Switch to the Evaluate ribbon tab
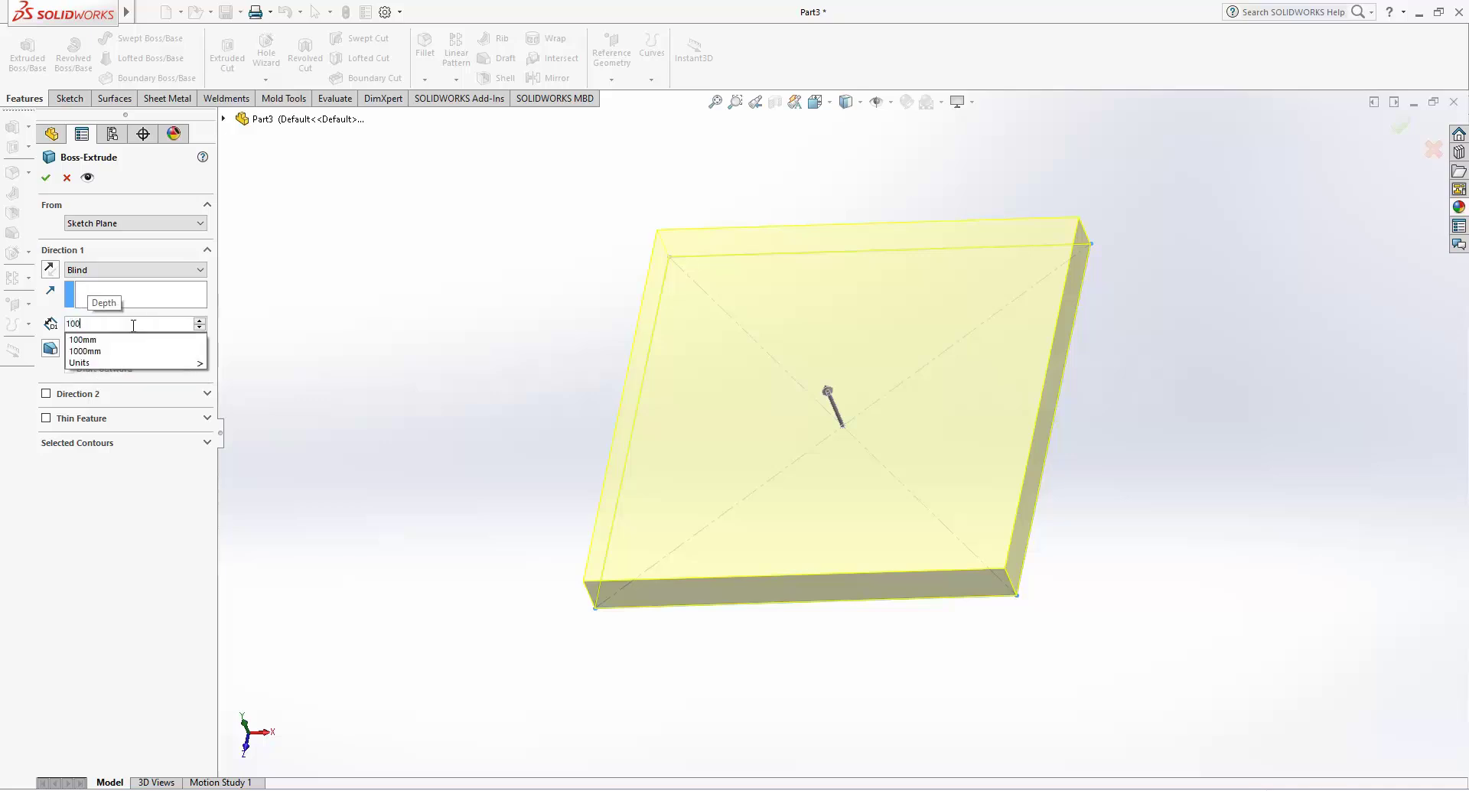Image resolution: width=1469 pixels, height=791 pixels. tap(335, 99)
